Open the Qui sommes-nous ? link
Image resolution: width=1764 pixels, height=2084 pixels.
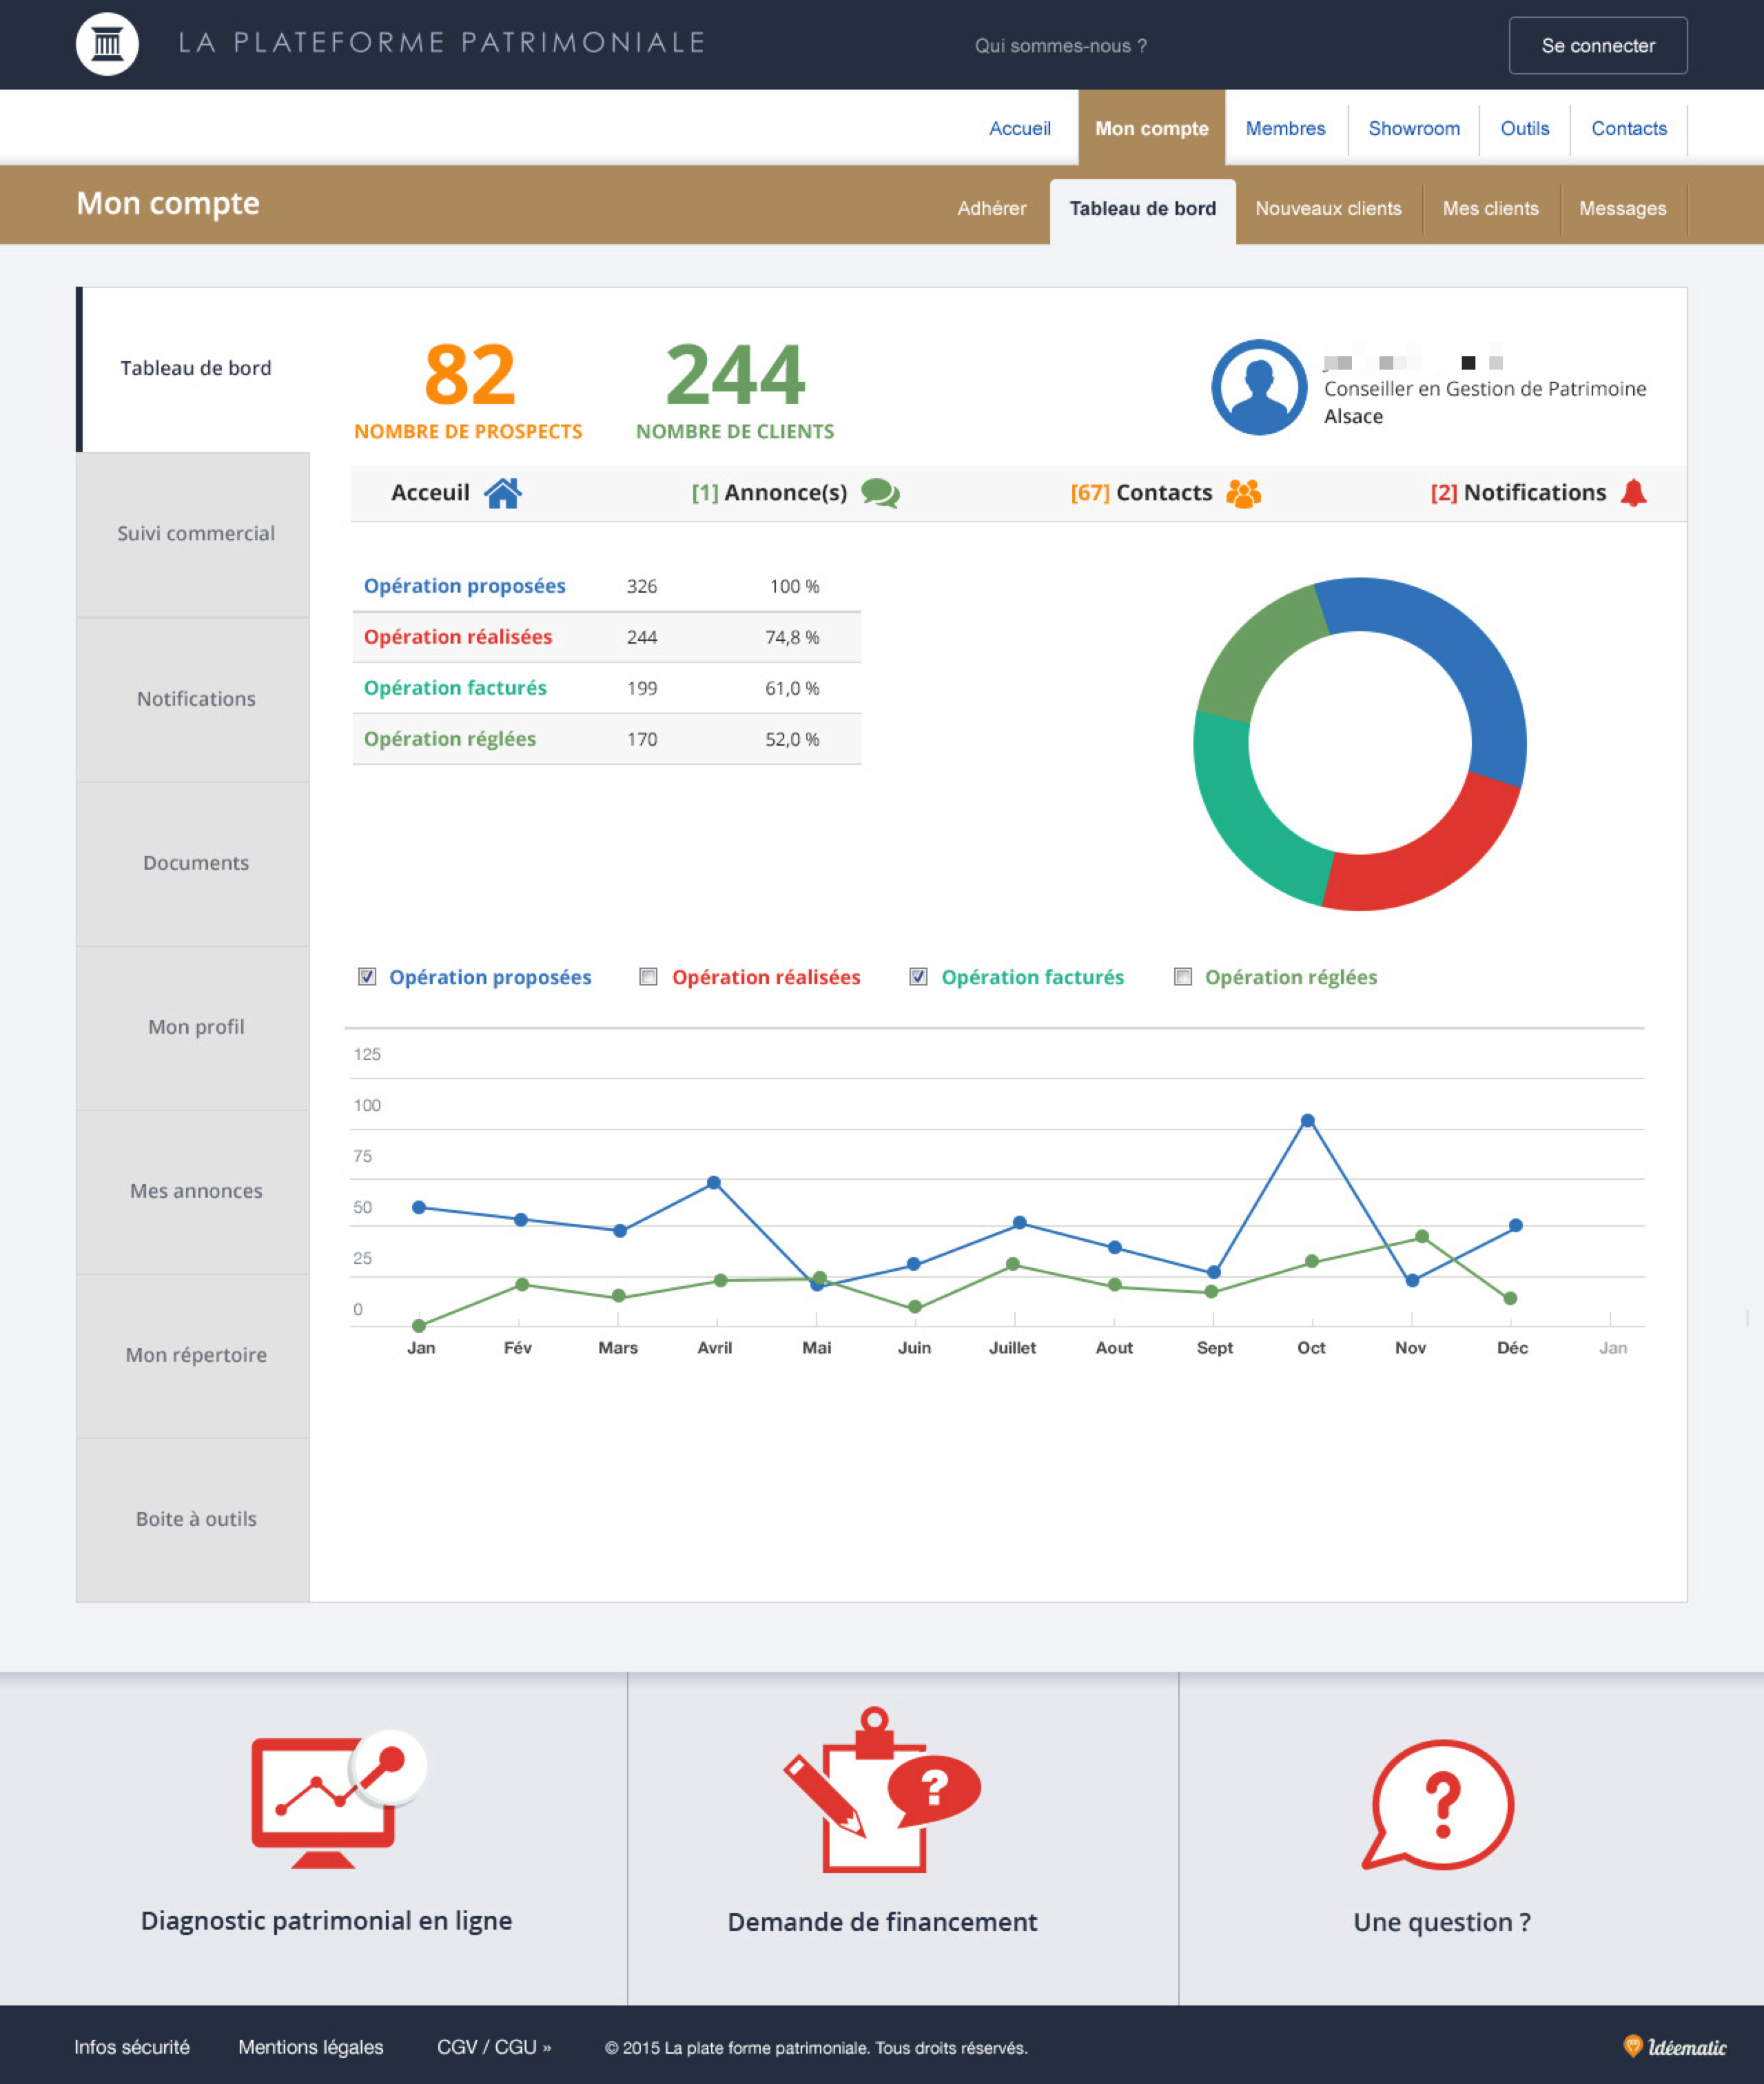pyautogui.click(x=1060, y=46)
